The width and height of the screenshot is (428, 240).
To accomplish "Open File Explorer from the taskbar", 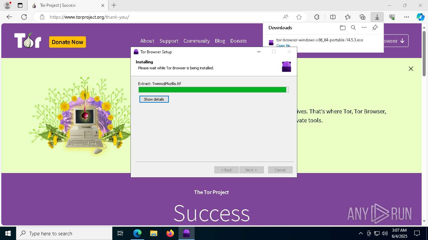I will click(x=153, y=233).
